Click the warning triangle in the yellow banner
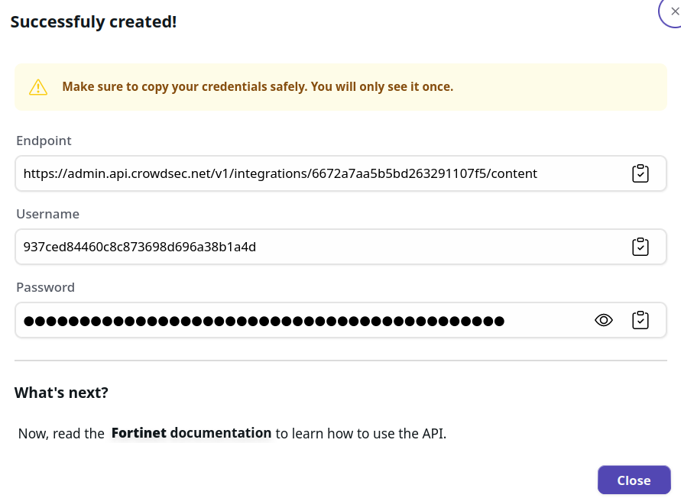 (37, 86)
